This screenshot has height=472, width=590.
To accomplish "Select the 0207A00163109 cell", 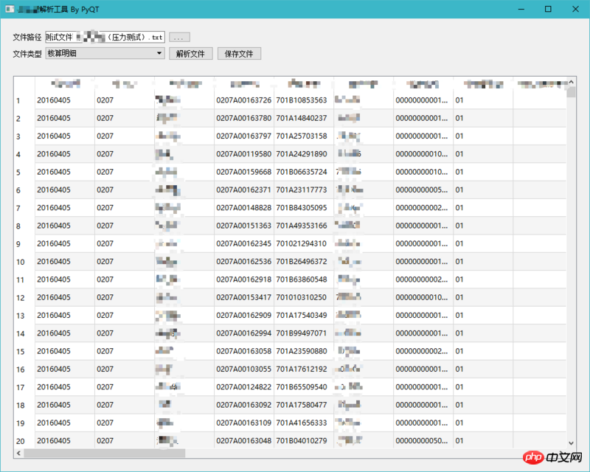I will [244, 423].
